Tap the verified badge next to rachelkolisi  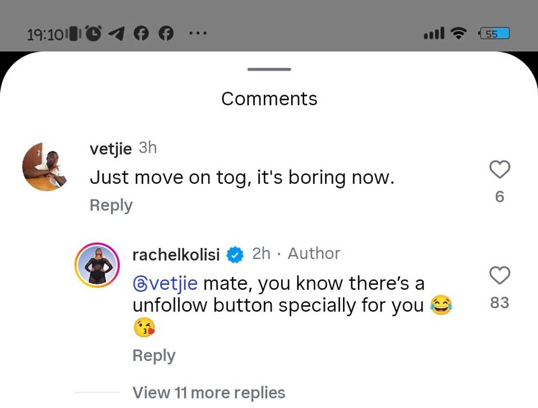(235, 254)
